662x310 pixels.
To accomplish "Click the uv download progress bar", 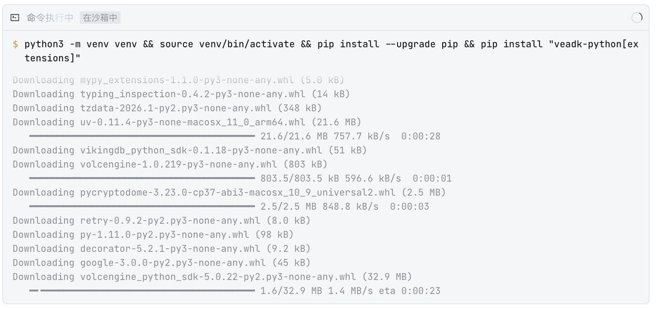I will pos(142,136).
